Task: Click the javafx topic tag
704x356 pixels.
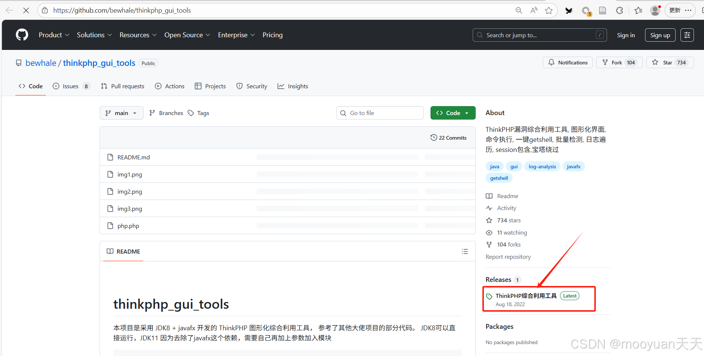Action: tap(573, 166)
